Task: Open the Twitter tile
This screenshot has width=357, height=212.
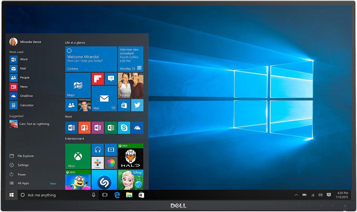Action: coord(137,105)
